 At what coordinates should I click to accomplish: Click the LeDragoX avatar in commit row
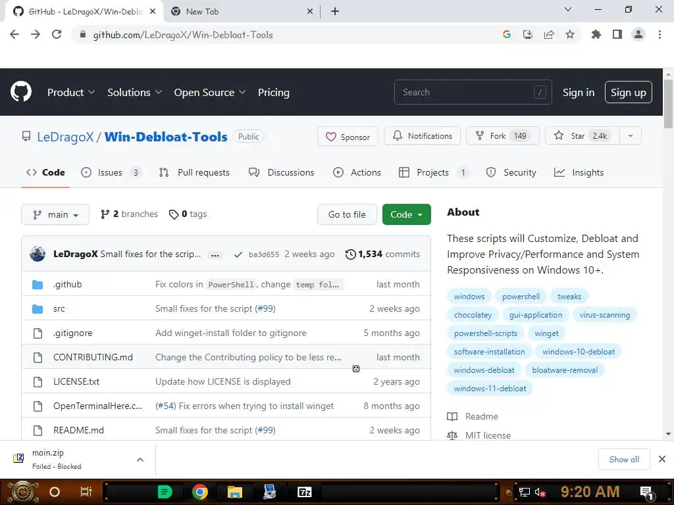tap(38, 254)
